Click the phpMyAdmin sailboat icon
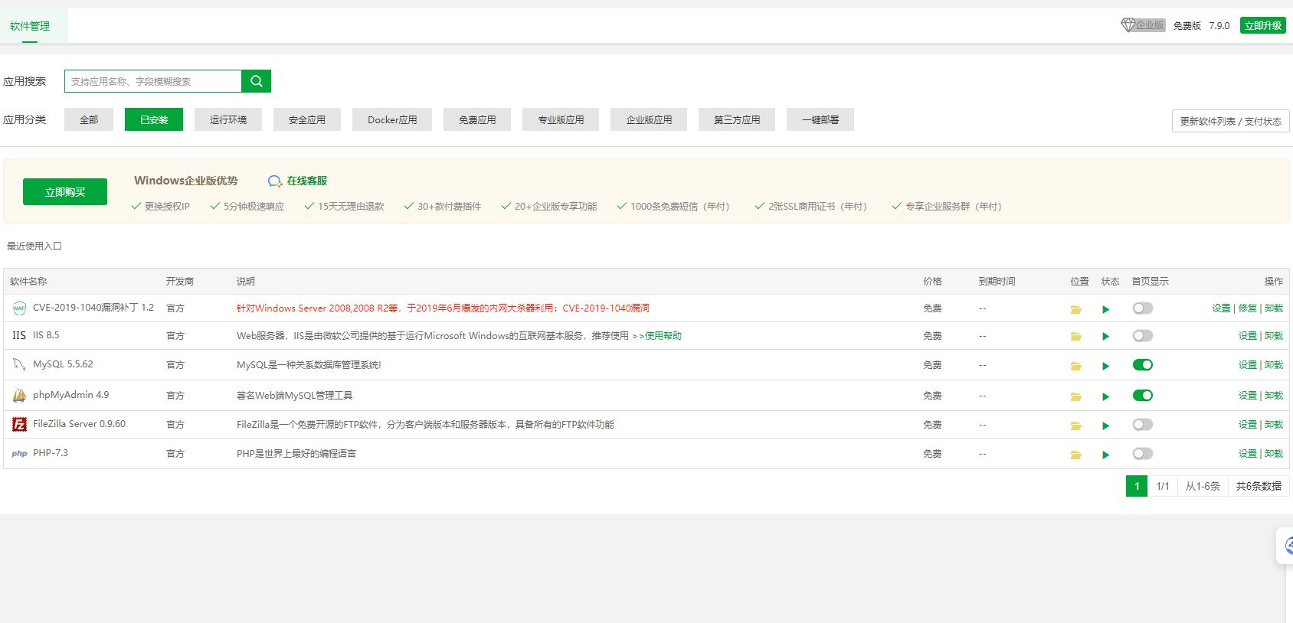 pos(19,396)
